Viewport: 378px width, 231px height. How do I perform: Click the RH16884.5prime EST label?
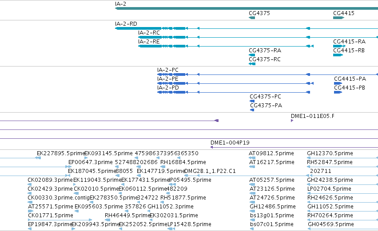click(183, 162)
